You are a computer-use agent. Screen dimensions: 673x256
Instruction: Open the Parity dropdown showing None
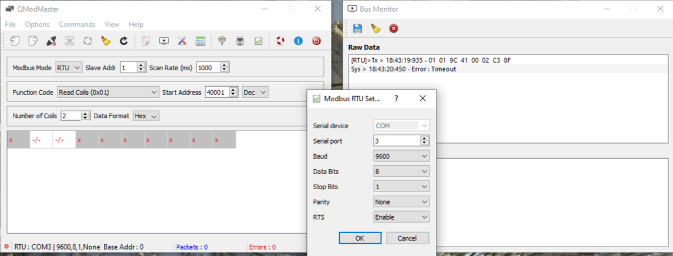click(401, 202)
